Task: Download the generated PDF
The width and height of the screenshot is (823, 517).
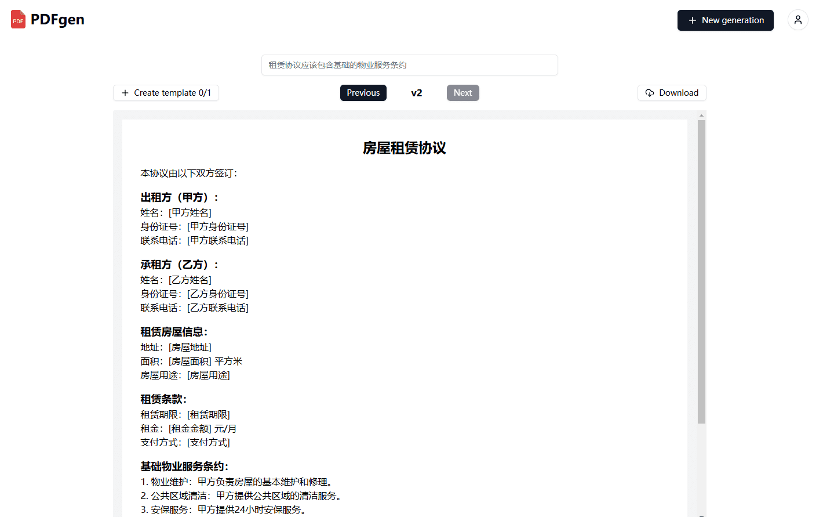Action: [x=672, y=93]
